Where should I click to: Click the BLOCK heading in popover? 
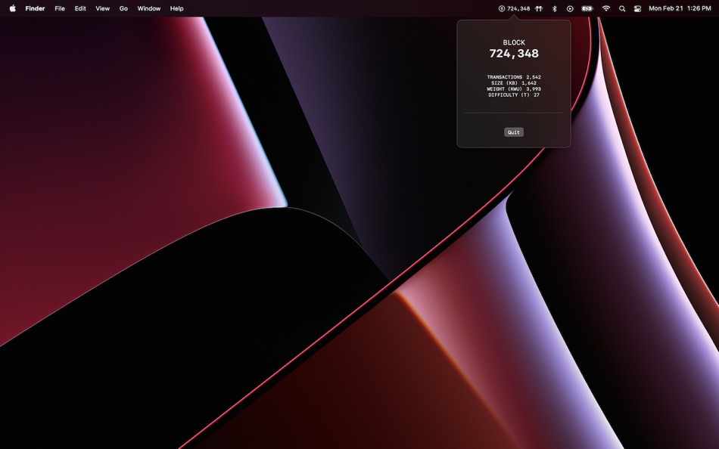tap(514, 42)
